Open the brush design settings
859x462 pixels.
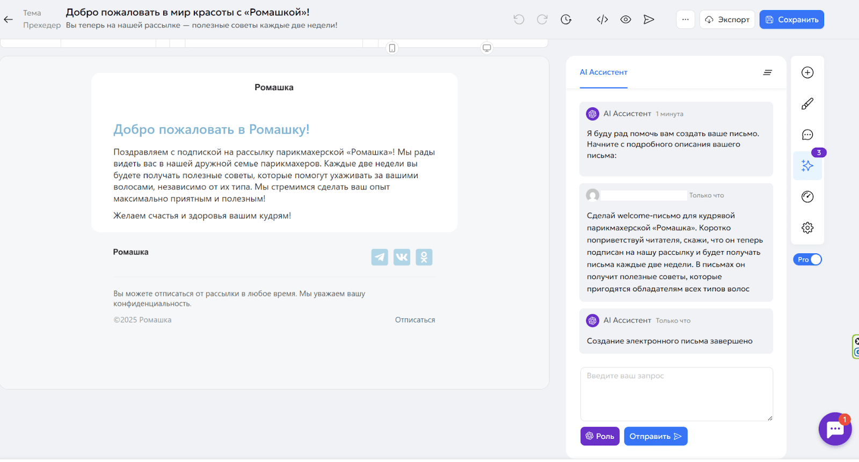coord(807,104)
